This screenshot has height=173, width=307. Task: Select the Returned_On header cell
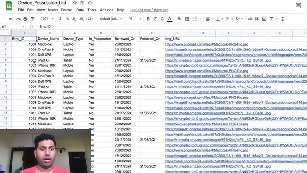pos(152,39)
